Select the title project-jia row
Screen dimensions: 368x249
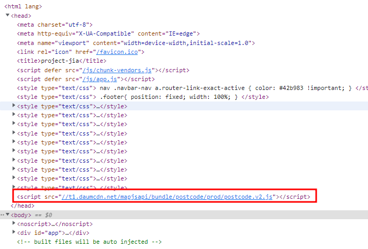click(x=61, y=61)
